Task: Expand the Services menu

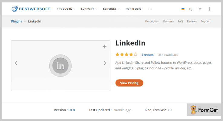Action: click(111, 9)
